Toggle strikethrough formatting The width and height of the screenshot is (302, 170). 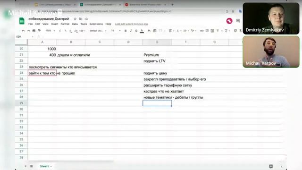136,31
